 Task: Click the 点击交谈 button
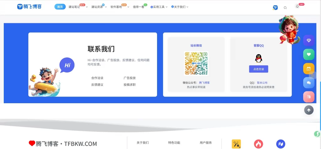coord(259,69)
